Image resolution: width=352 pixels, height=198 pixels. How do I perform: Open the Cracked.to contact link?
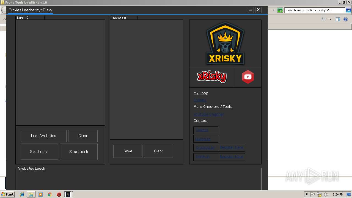pyautogui.click(x=205, y=148)
